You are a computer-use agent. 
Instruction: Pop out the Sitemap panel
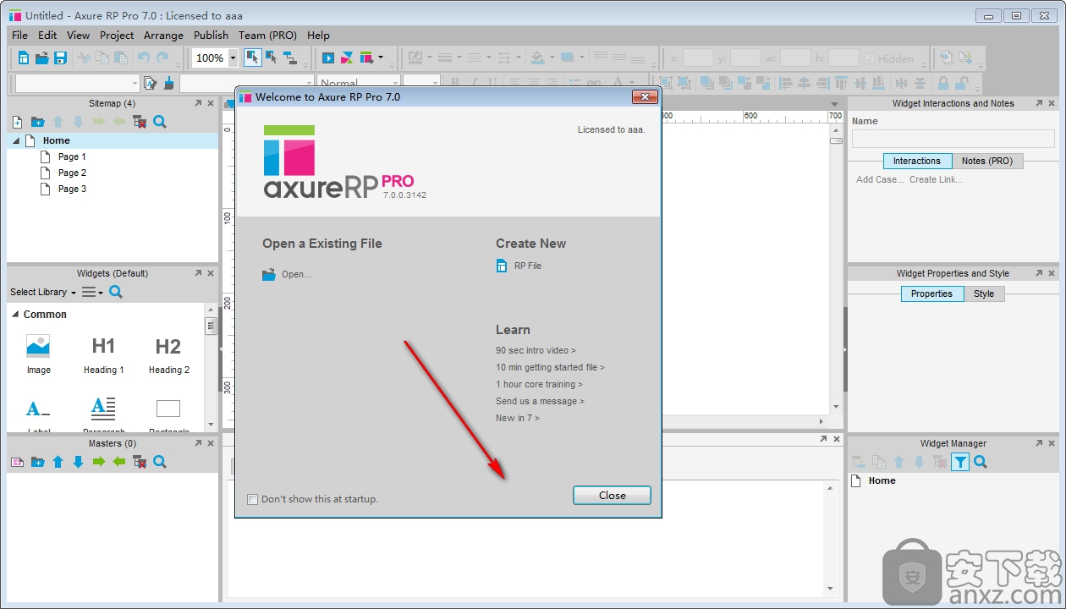198,103
